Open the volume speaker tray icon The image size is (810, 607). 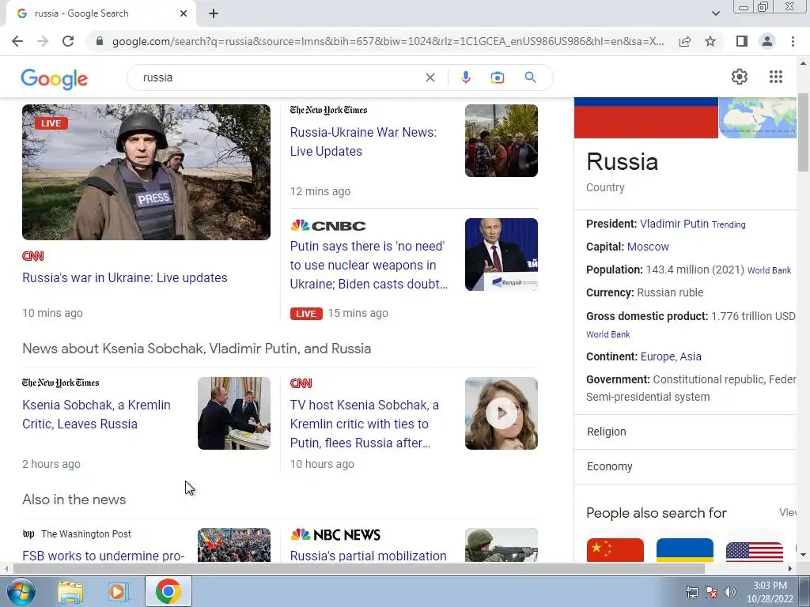point(730,592)
